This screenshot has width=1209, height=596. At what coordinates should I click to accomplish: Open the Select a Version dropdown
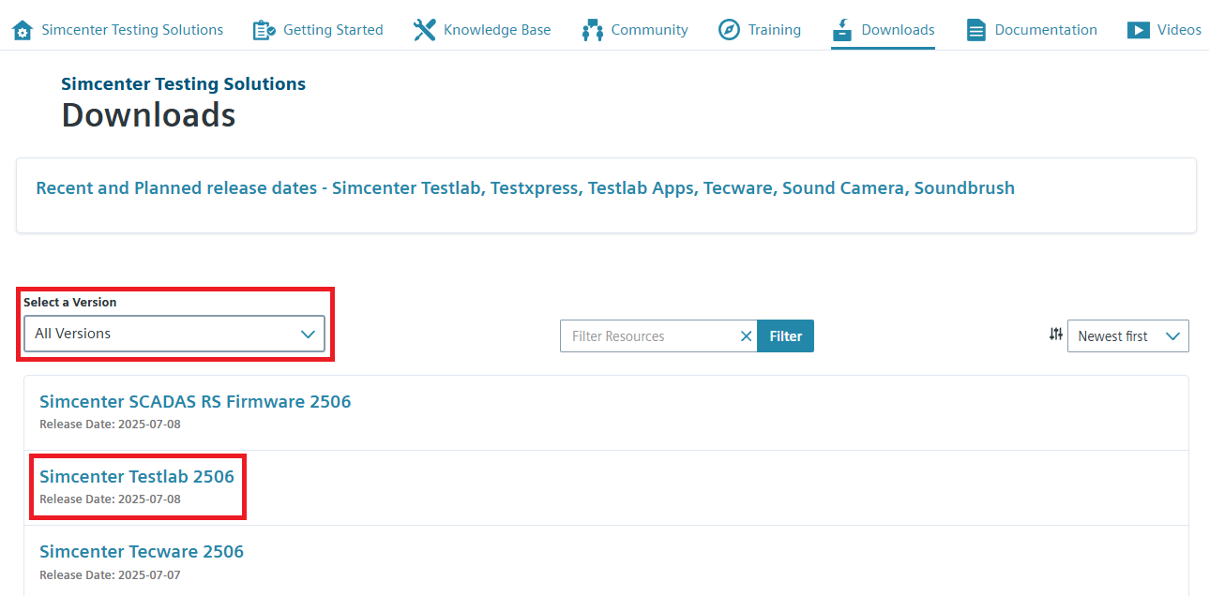click(174, 334)
